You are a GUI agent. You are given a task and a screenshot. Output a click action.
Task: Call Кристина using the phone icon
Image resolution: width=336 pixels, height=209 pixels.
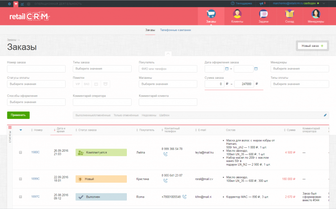point(165,181)
